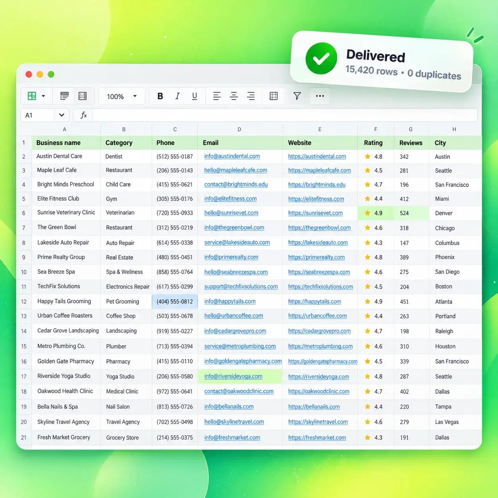498x498 pixels.
Task: Align text right
Action: [x=251, y=96]
